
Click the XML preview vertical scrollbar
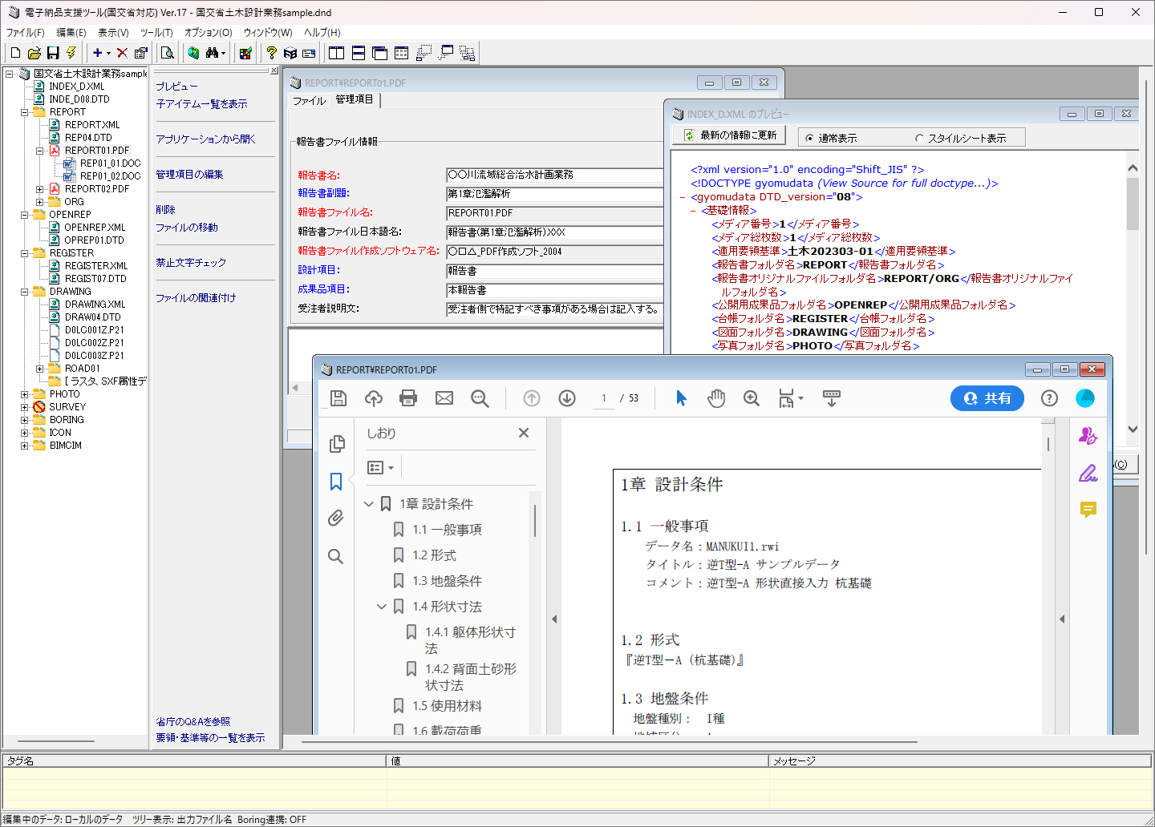[1133, 298]
